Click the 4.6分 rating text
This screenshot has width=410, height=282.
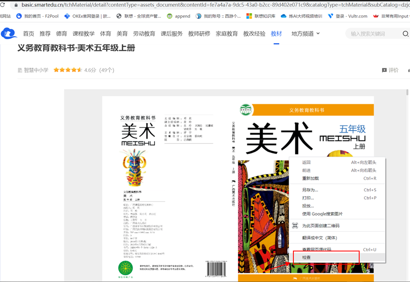[90, 70]
